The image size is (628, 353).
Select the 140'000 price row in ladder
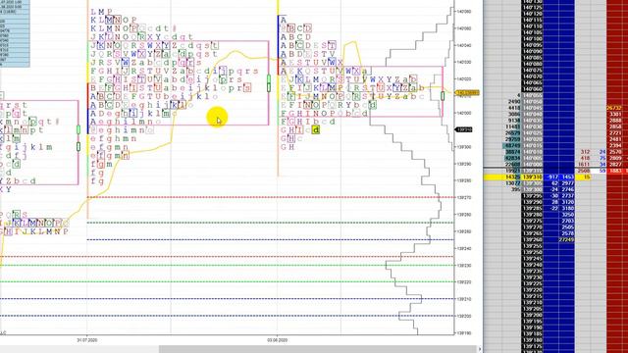coord(532,165)
